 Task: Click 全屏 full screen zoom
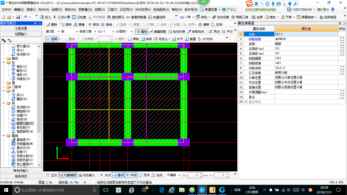point(257,17)
